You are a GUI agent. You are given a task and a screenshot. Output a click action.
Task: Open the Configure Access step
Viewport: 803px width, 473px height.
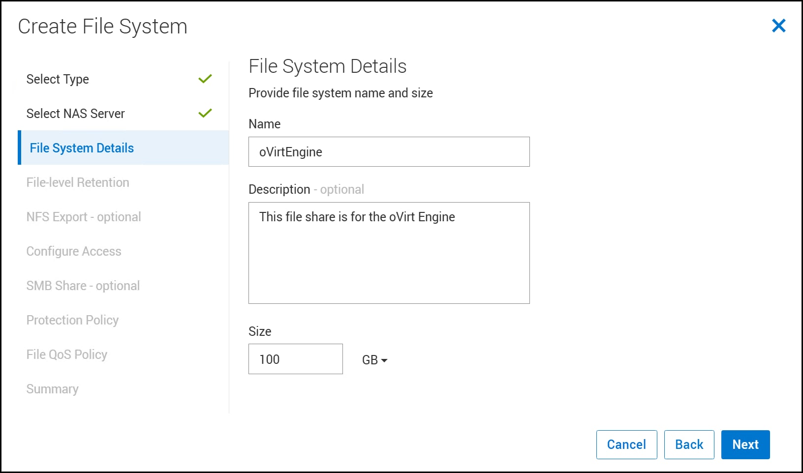[x=74, y=251]
